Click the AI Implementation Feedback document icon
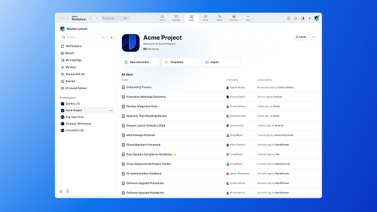This screenshot has height=212, width=377. [x=123, y=174]
